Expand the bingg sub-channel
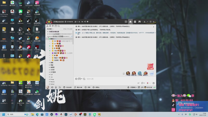 point(49,79)
